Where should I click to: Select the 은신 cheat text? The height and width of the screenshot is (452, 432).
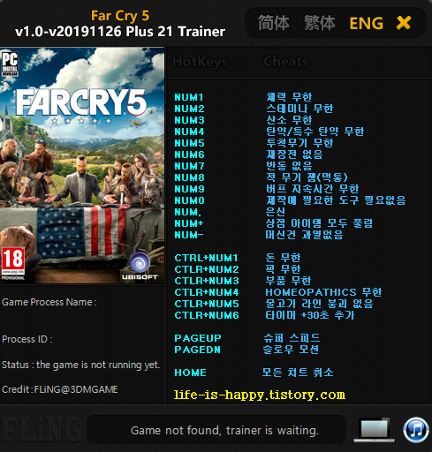point(276,212)
